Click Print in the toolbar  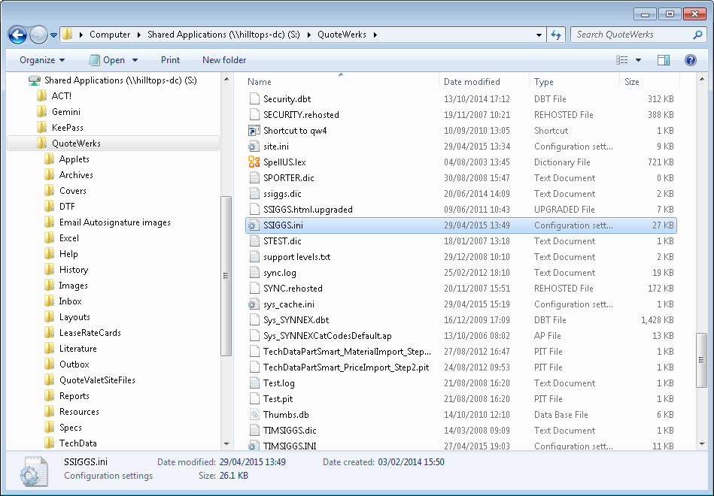pos(170,60)
